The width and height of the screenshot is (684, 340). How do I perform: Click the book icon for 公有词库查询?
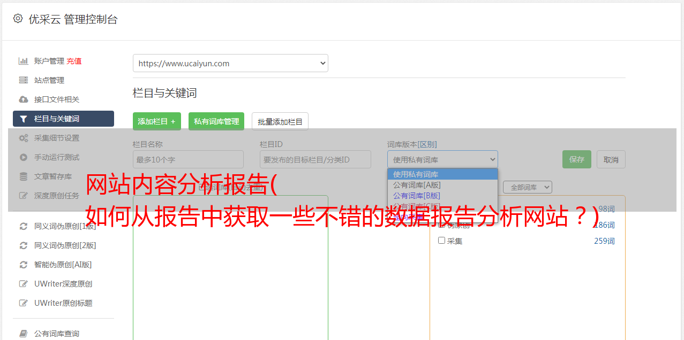coord(24,334)
